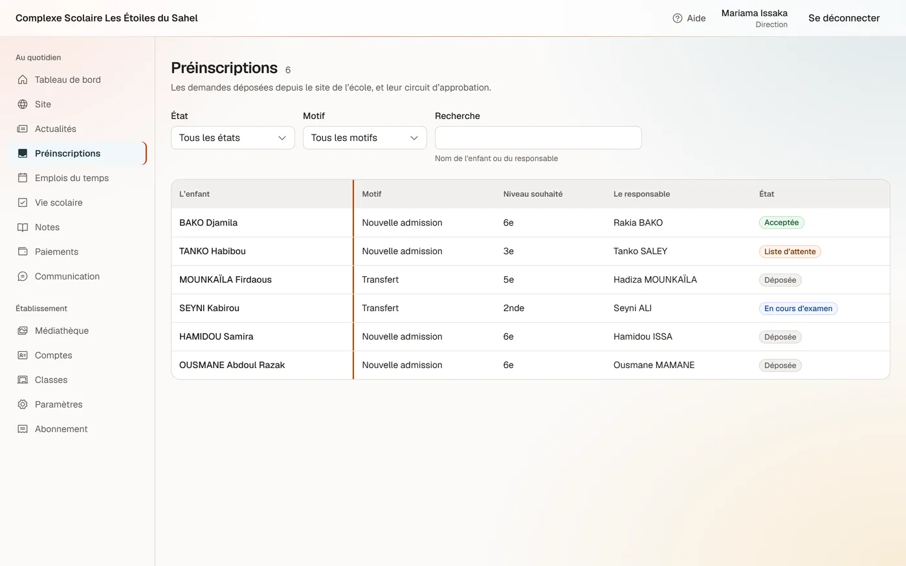This screenshot has width=906, height=566.
Task: Click the wallet icon beside Paiements
Action: (x=23, y=252)
